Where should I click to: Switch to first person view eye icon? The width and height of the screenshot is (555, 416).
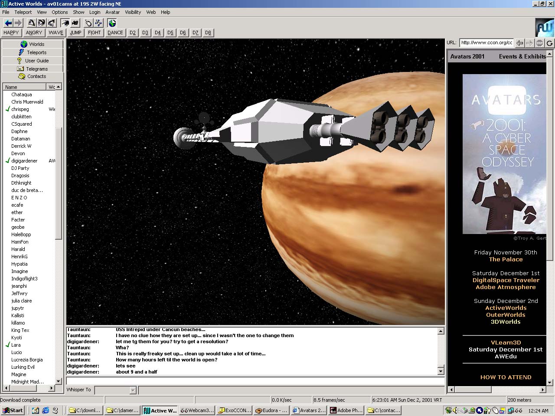(x=65, y=23)
